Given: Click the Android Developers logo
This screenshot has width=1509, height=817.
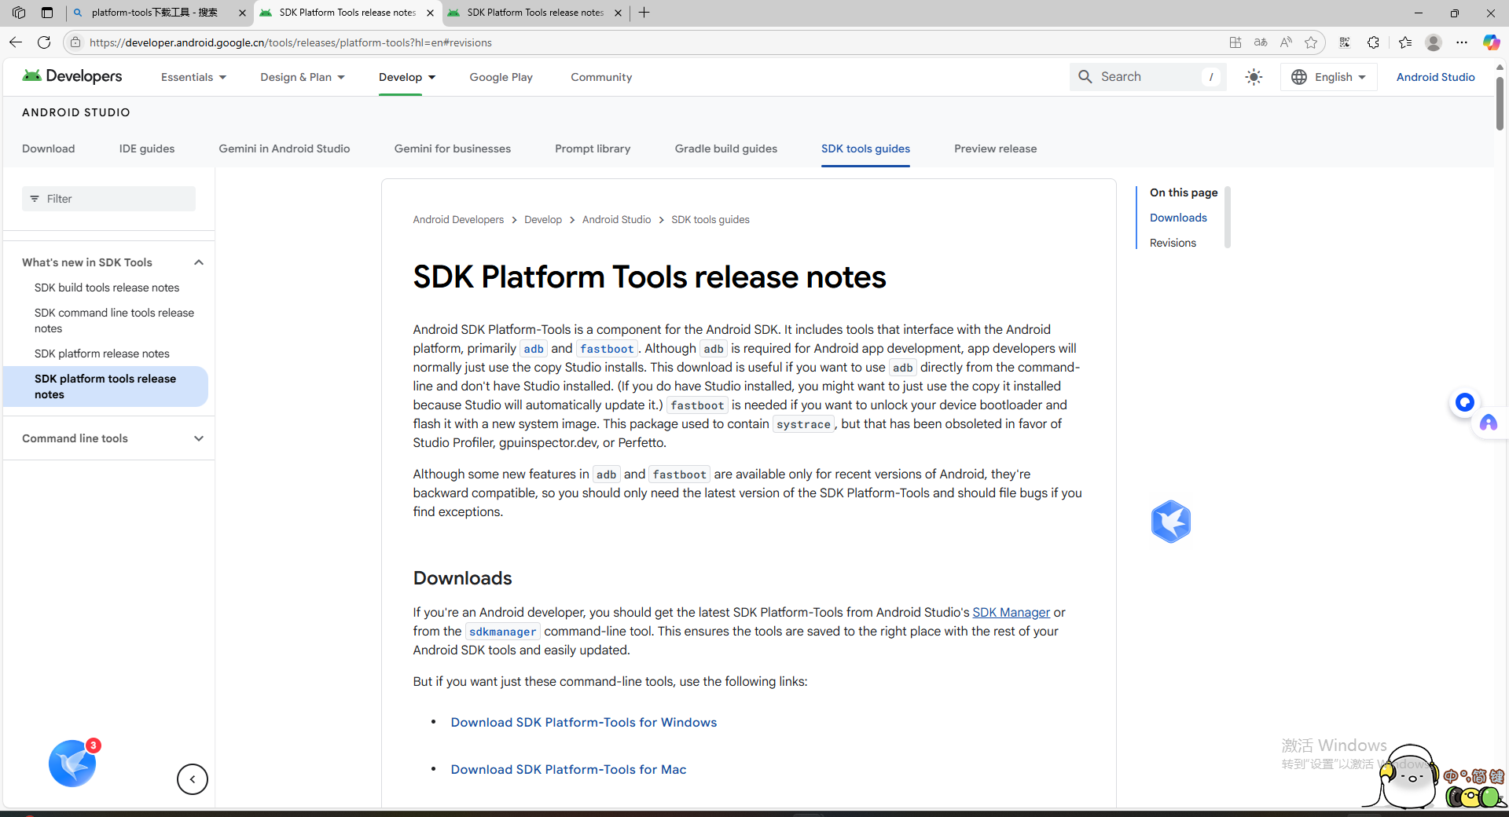Looking at the screenshot, I should [x=72, y=76].
